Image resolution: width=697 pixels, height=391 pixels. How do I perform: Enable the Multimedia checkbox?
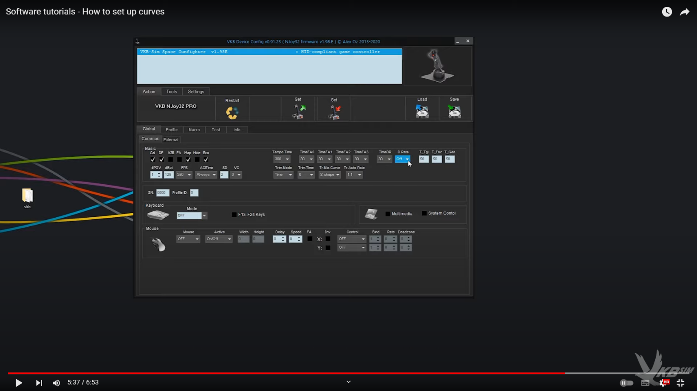388,214
